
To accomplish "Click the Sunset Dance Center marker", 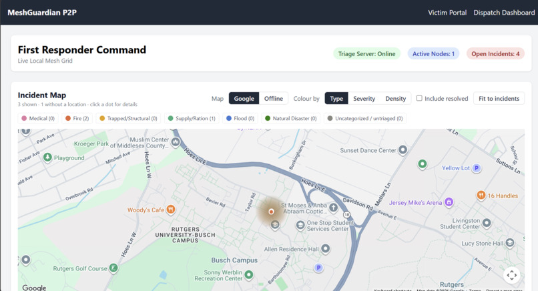I will click(402, 150).
